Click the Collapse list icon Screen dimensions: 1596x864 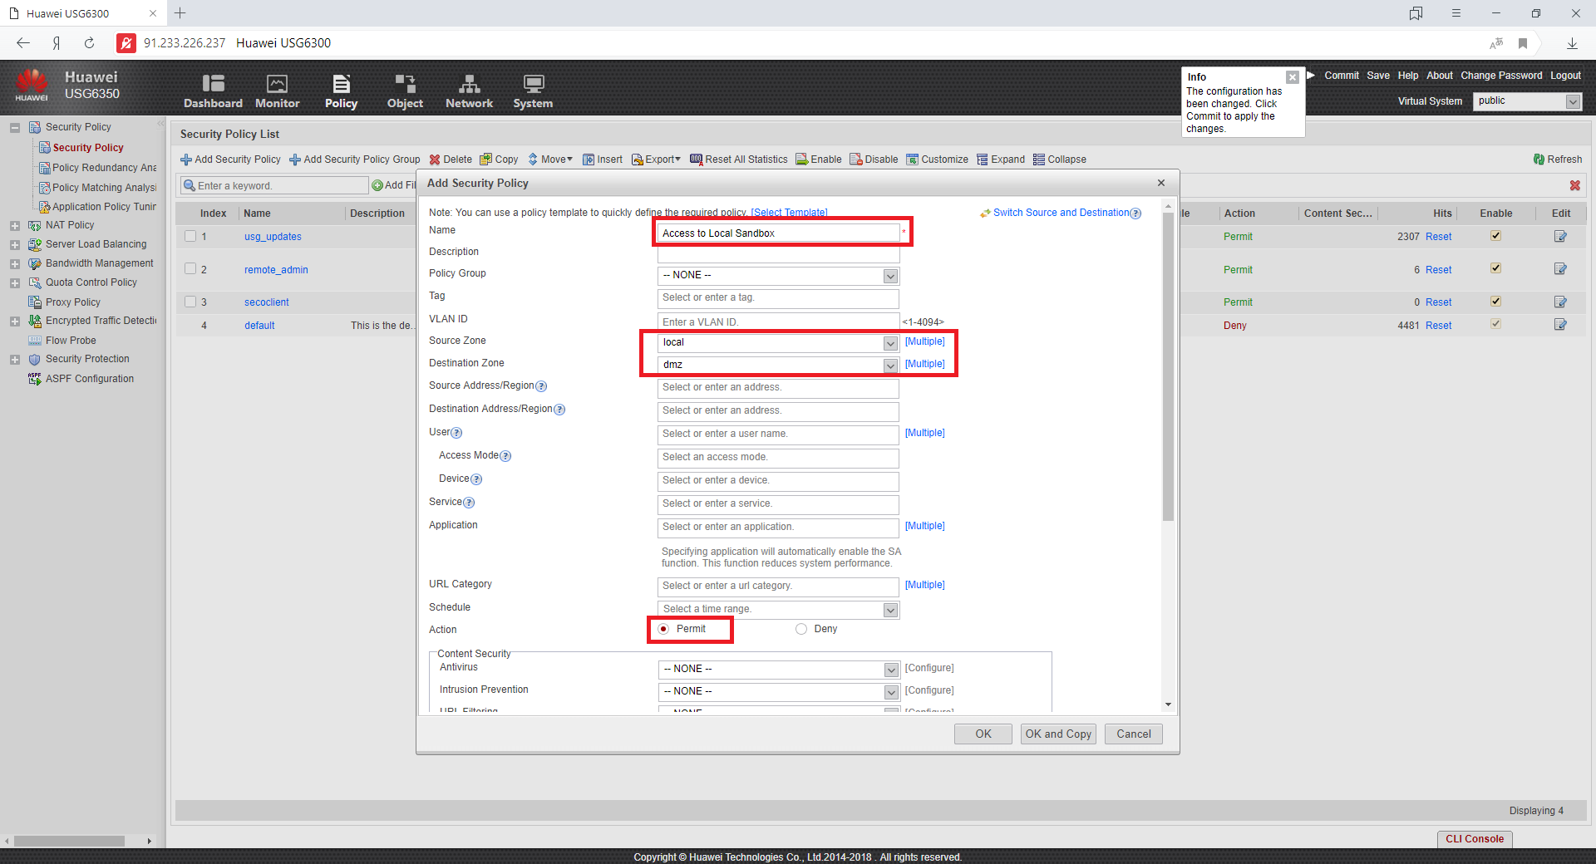(x=1039, y=160)
